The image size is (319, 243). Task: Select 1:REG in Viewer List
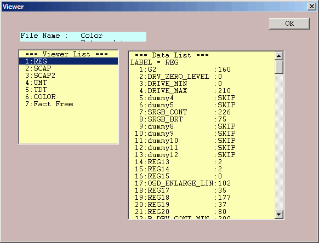pos(69,61)
